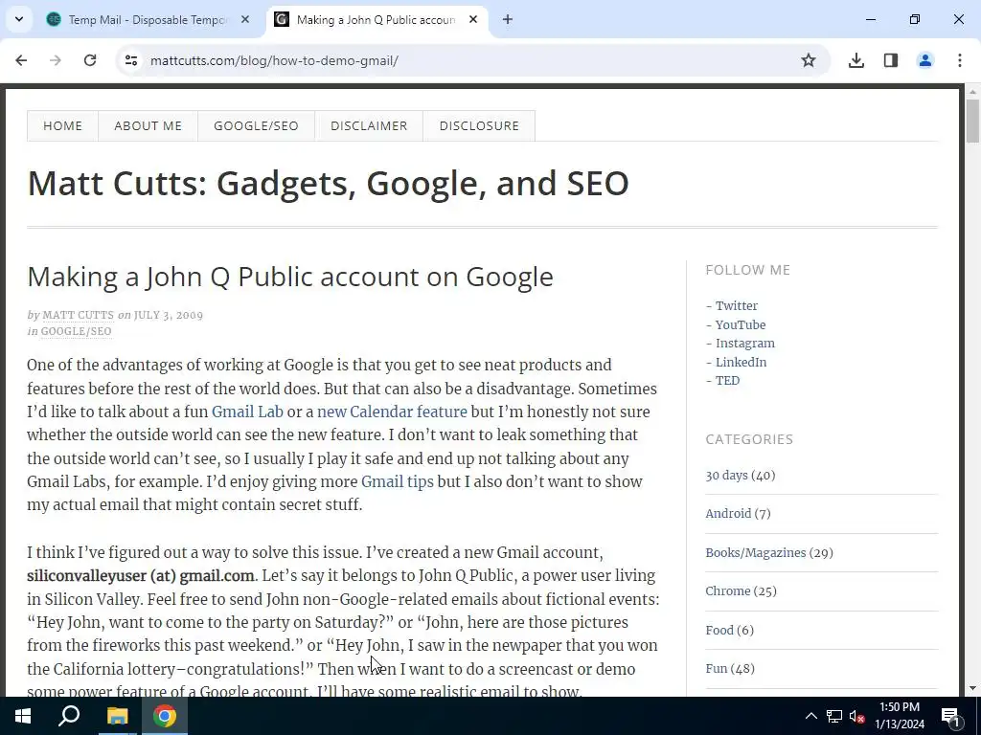The width and height of the screenshot is (981, 735).
Task: Open the Chrome profile icon
Action: (925, 60)
